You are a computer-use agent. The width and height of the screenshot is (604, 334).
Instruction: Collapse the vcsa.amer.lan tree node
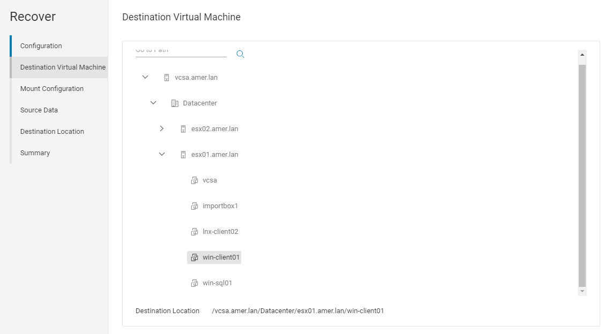(145, 77)
